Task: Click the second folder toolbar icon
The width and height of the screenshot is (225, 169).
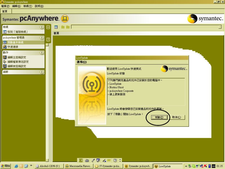Action: [68, 27]
